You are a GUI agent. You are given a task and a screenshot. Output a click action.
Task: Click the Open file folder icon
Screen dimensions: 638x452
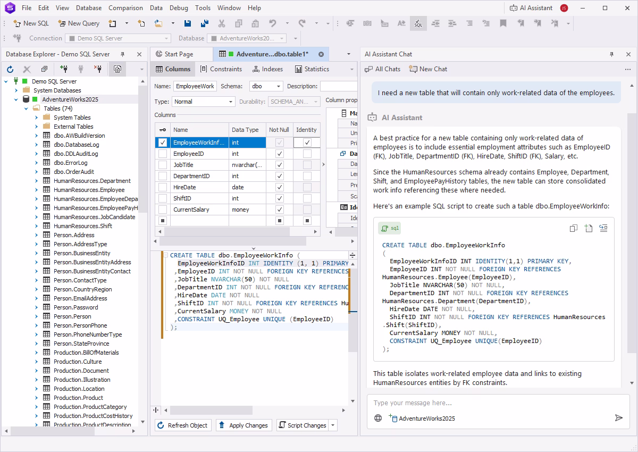pos(158,23)
